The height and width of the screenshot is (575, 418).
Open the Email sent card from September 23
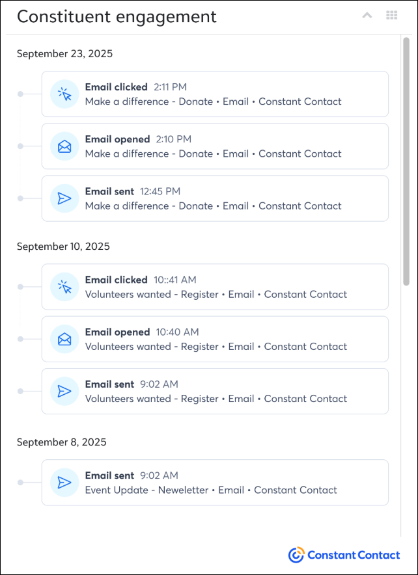[x=215, y=198]
